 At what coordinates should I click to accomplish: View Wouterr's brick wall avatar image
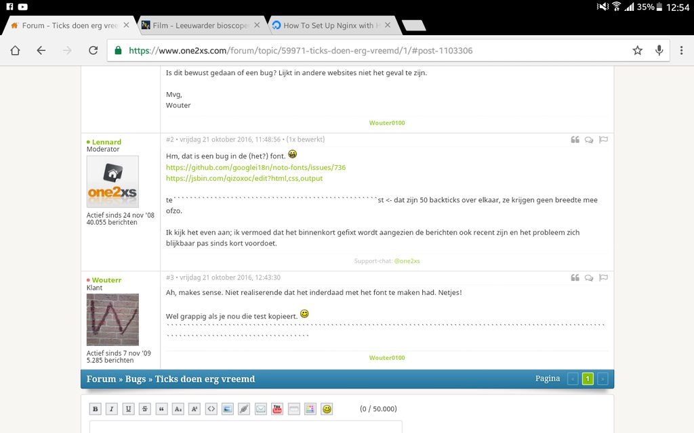click(113, 319)
